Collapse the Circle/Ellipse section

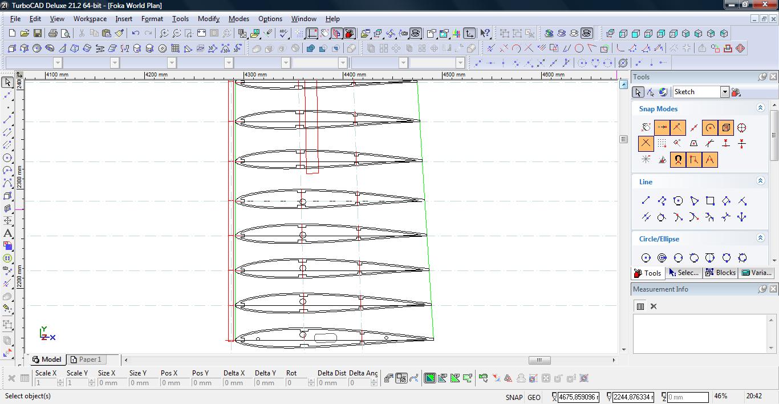760,238
